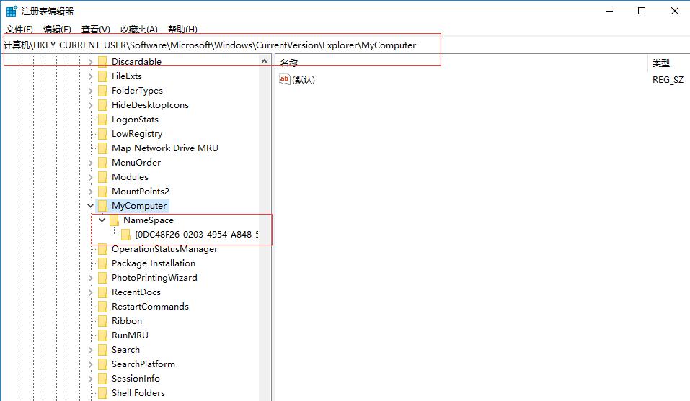
Task: Click the folder icon of NameSpace key
Action: tap(114, 220)
